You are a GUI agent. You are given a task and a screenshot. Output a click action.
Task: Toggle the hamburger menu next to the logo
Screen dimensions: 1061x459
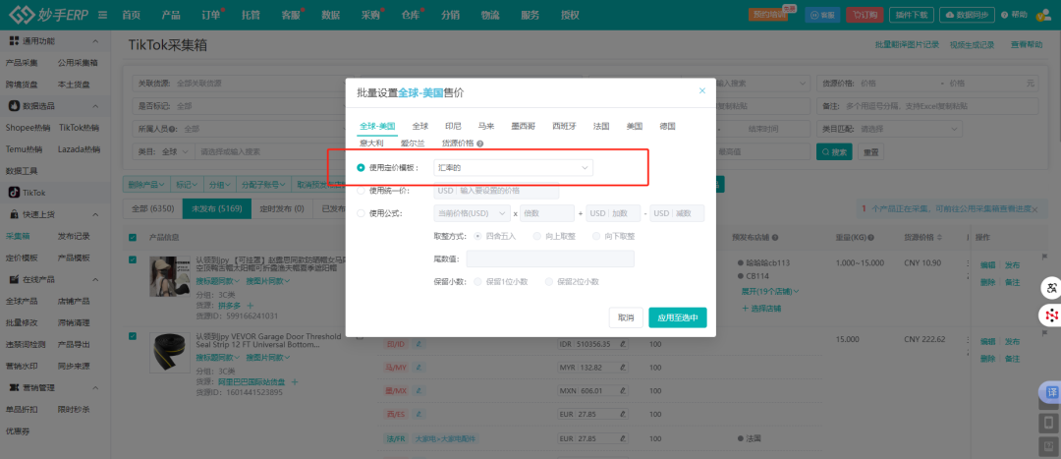tap(102, 15)
